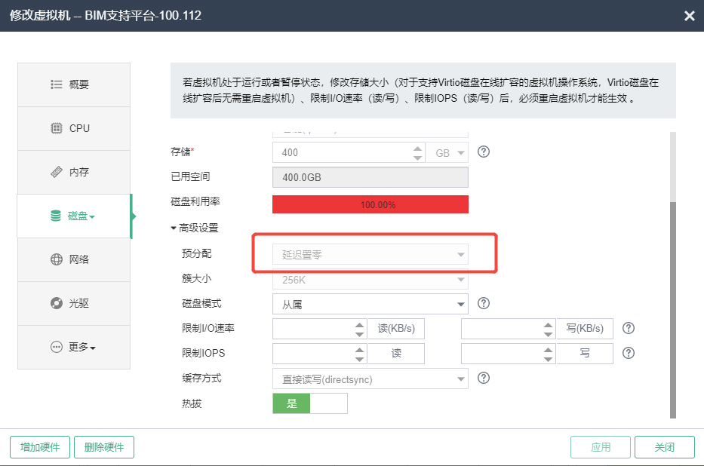Click the 增加硬件 button
The height and width of the screenshot is (466, 704).
(40, 447)
